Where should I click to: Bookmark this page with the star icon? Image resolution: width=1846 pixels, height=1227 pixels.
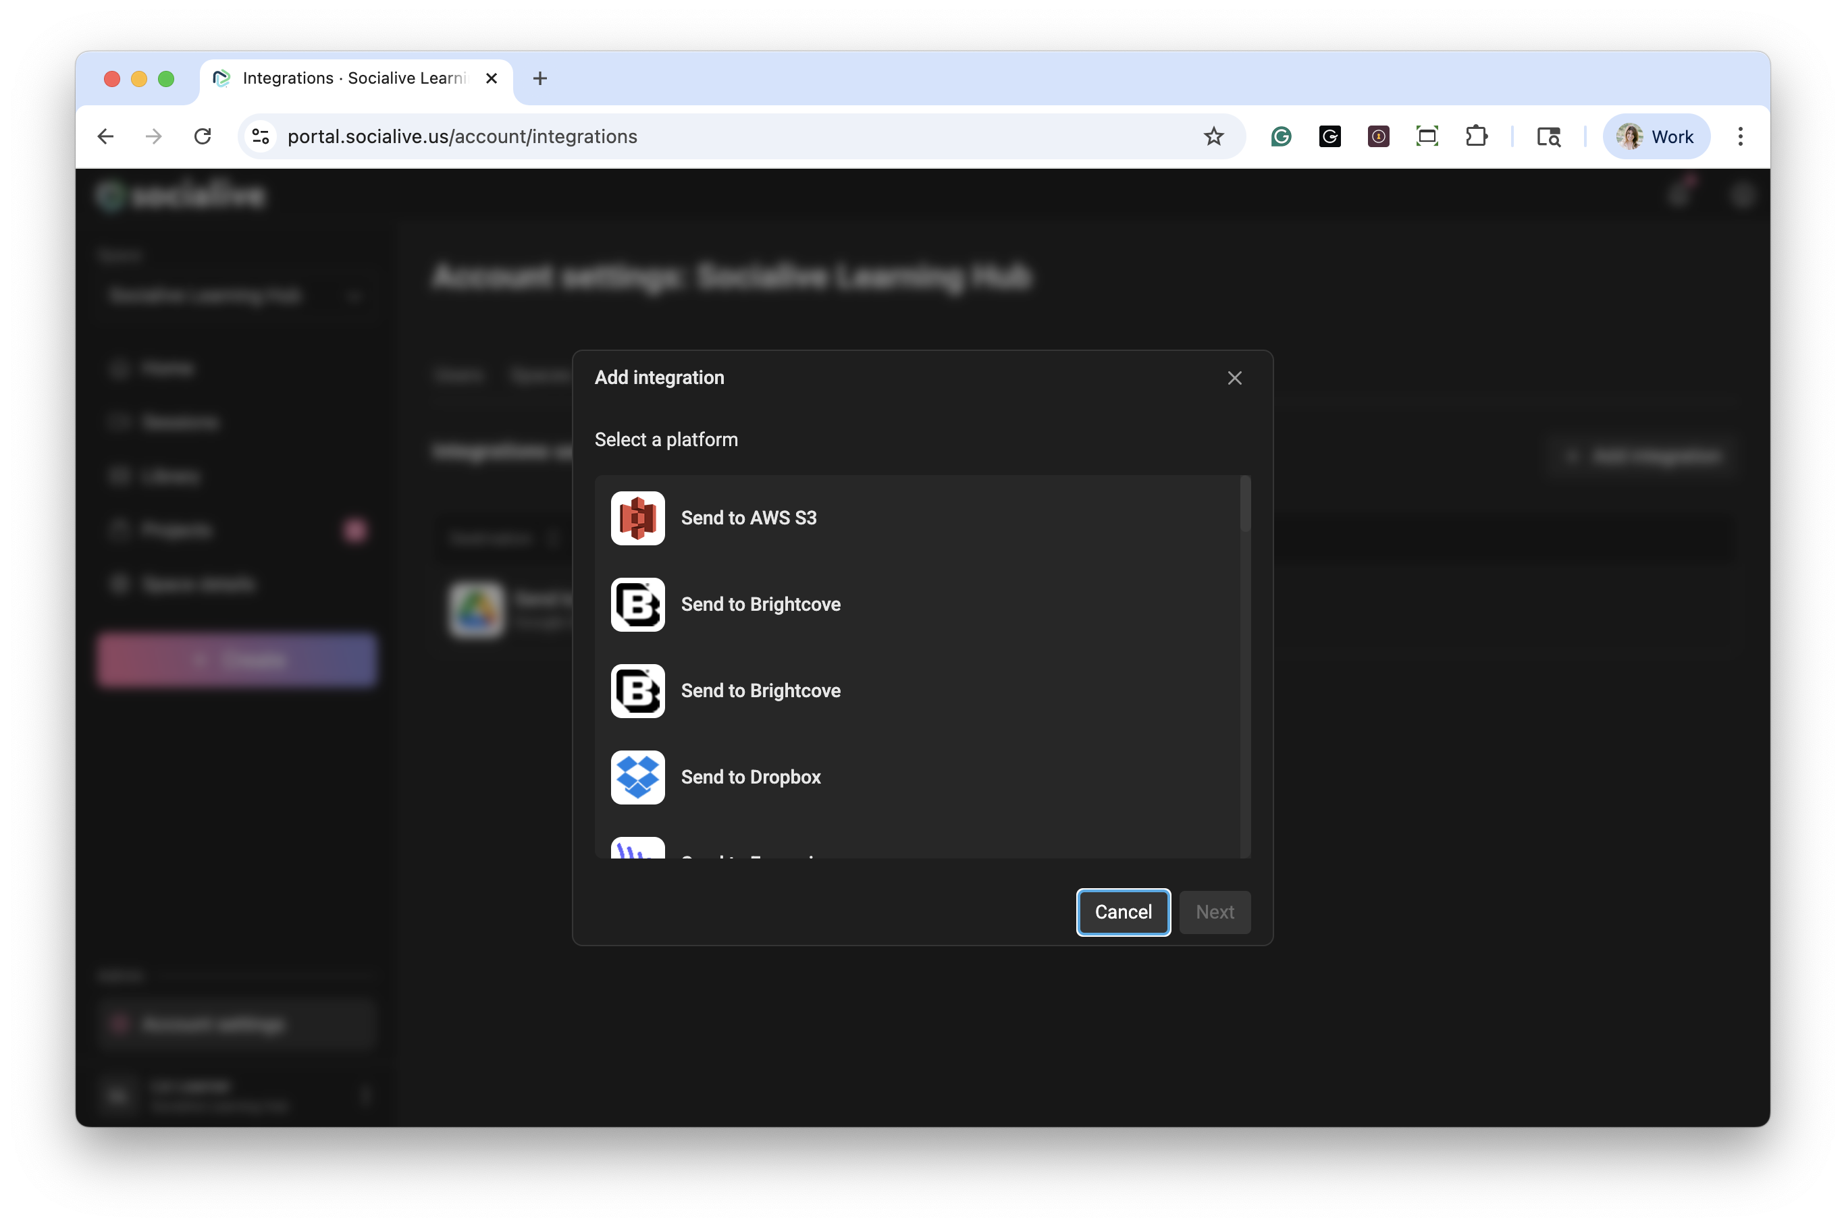point(1213,137)
